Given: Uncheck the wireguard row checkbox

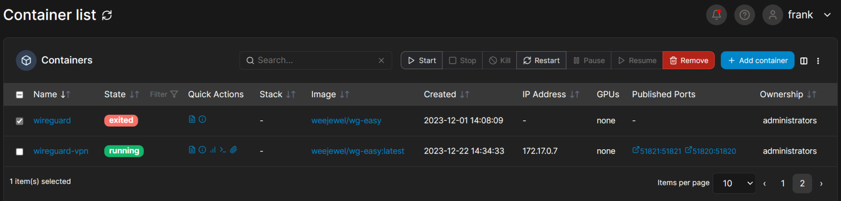Looking at the screenshot, I should [x=20, y=121].
